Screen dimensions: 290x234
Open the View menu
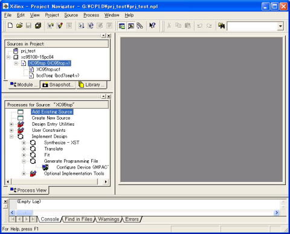[35, 15]
